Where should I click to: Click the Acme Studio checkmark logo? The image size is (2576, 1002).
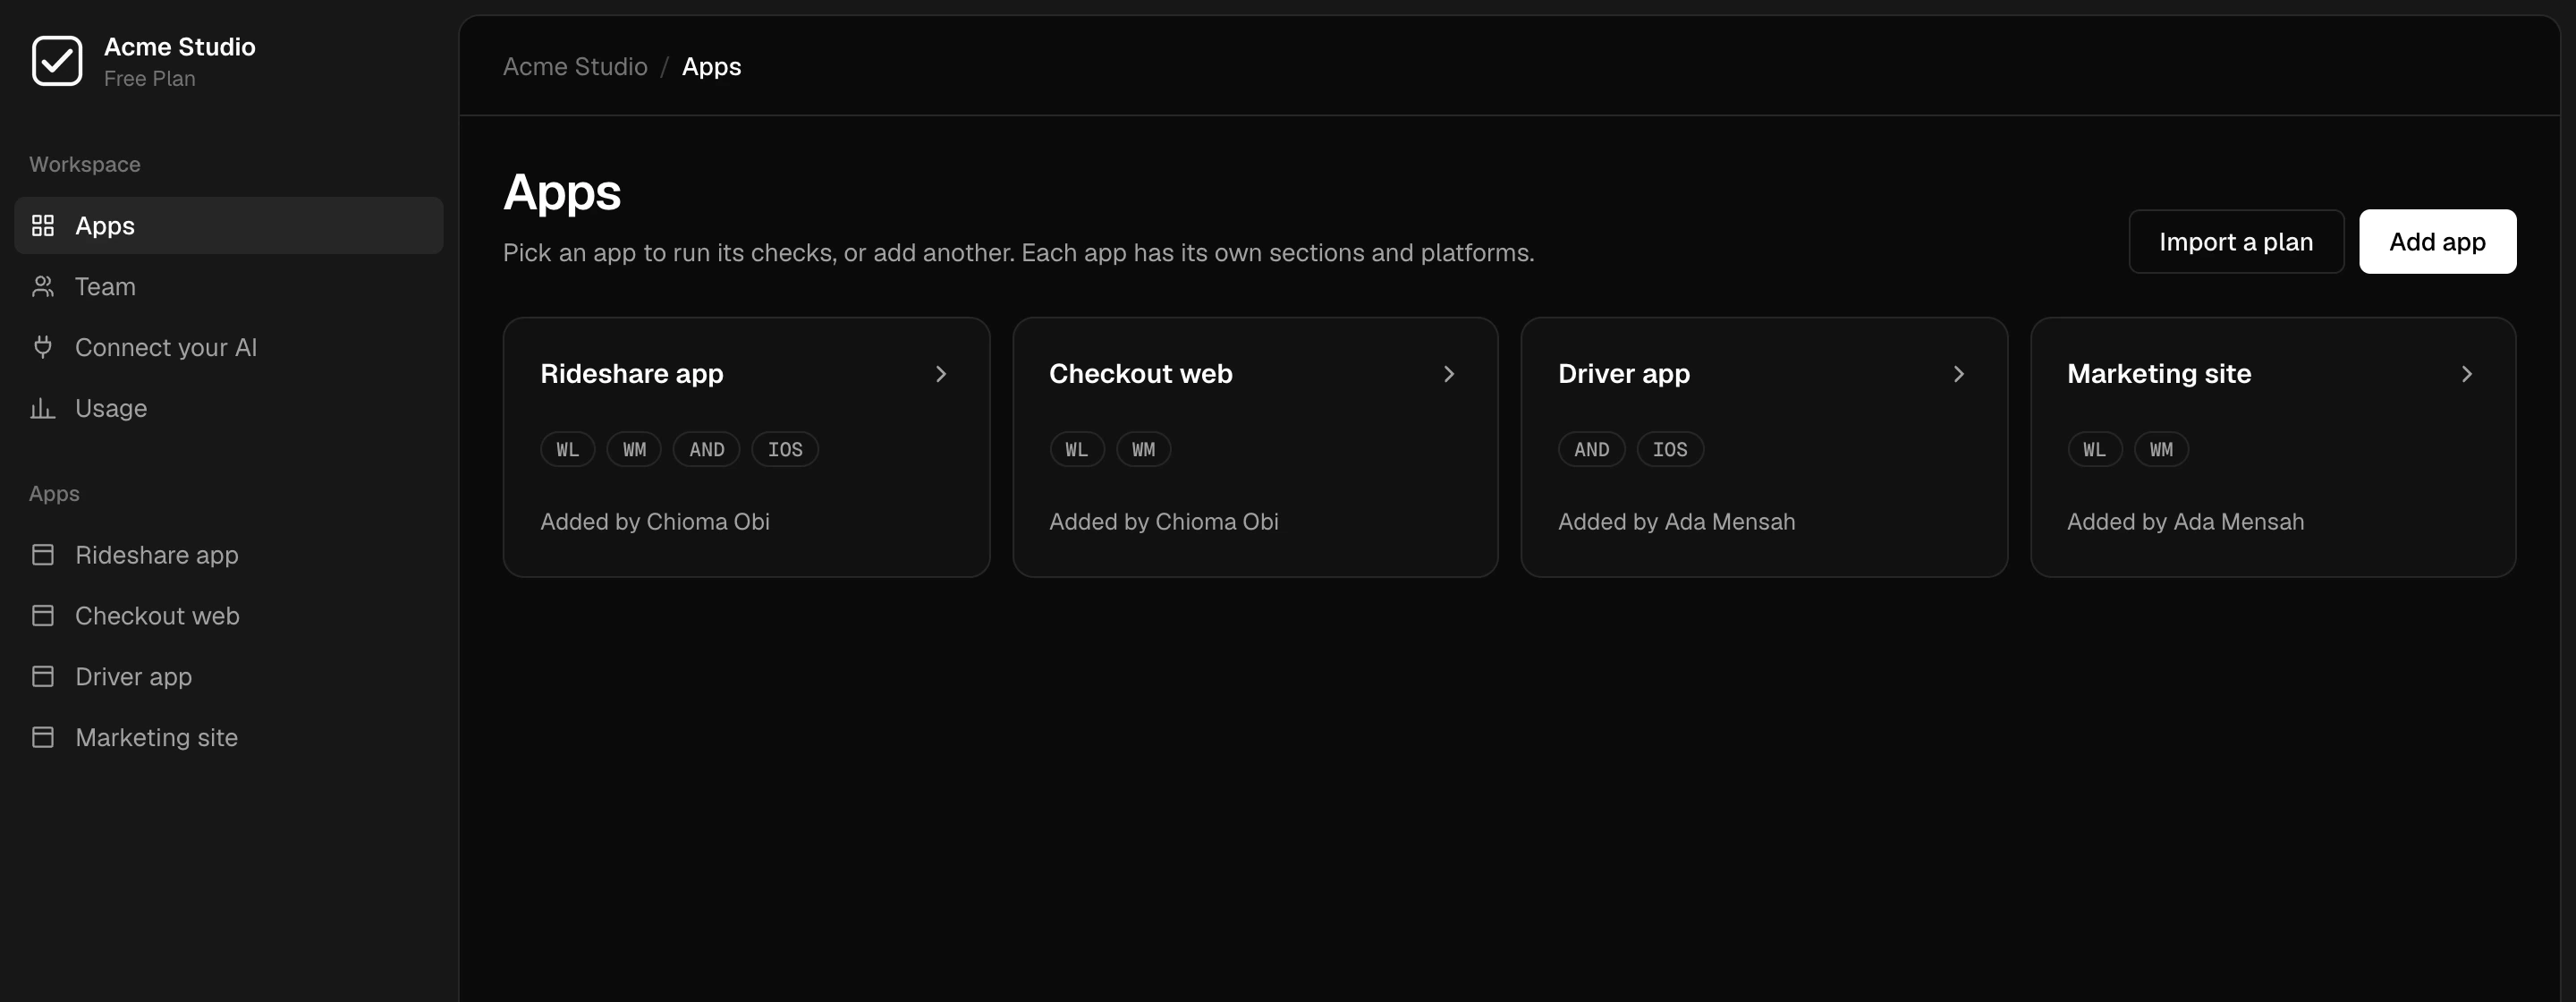[x=57, y=61]
